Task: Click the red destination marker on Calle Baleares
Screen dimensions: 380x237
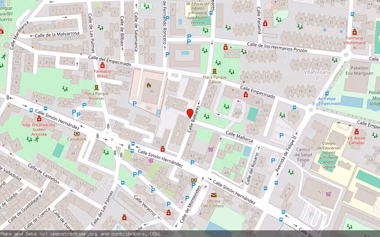Action: point(190,113)
